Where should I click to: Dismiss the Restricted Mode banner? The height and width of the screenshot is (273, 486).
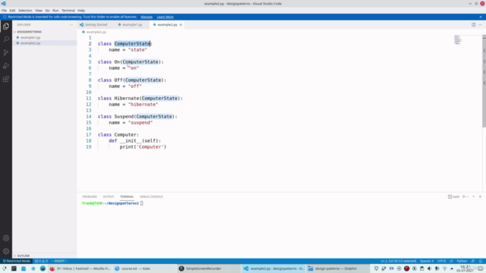coord(481,17)
